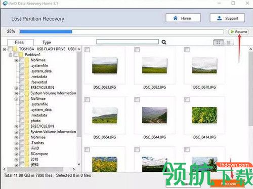Image resolution: width=253 pixels, height=189 pixels.
Task: Check the photo folder checkbox
Action: 22,121
